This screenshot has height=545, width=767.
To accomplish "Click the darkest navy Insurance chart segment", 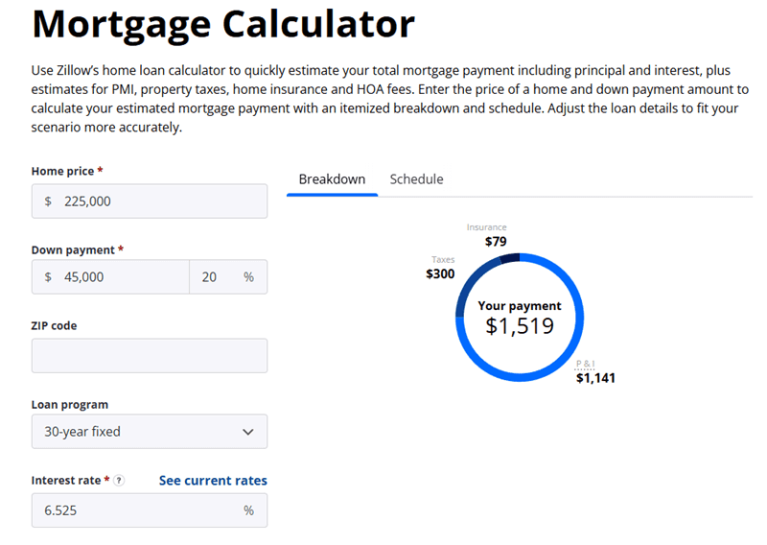I will pyautogui.click(x=510, y=257).
